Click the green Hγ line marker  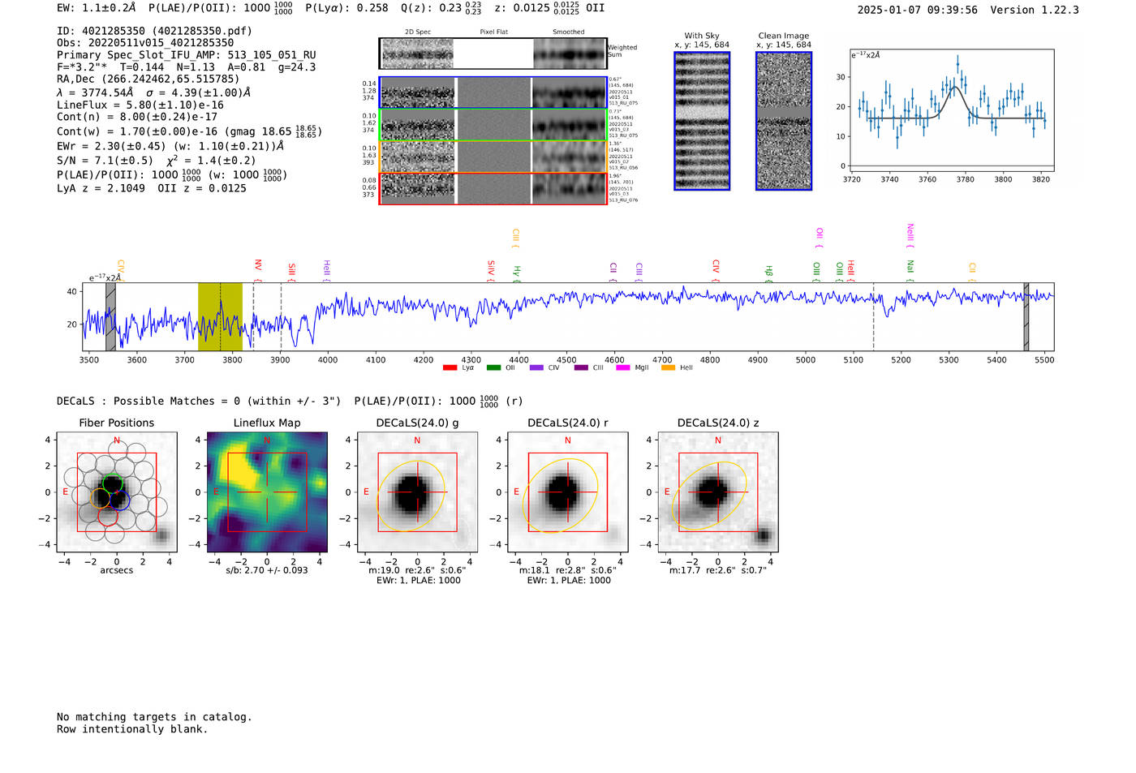point(516,273)
